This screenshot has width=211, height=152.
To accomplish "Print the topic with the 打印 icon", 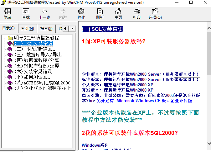I will pos(136,14).
